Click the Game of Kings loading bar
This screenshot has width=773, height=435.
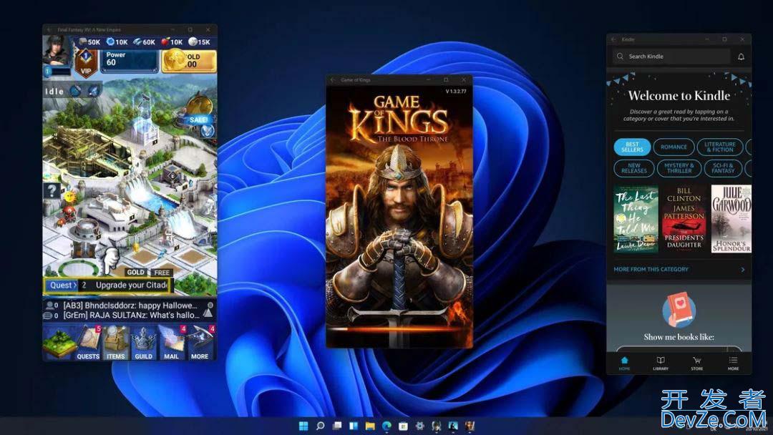[x=399, y=328]
